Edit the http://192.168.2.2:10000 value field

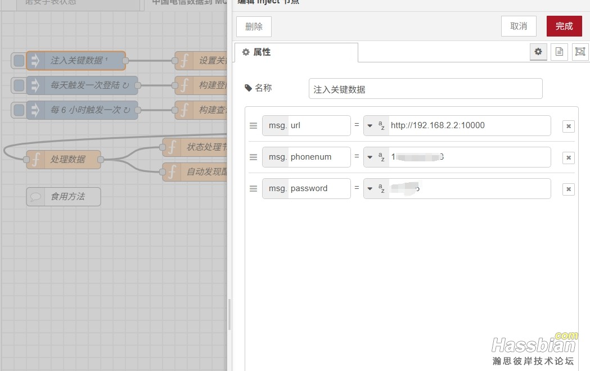click(x=470, y=125)
